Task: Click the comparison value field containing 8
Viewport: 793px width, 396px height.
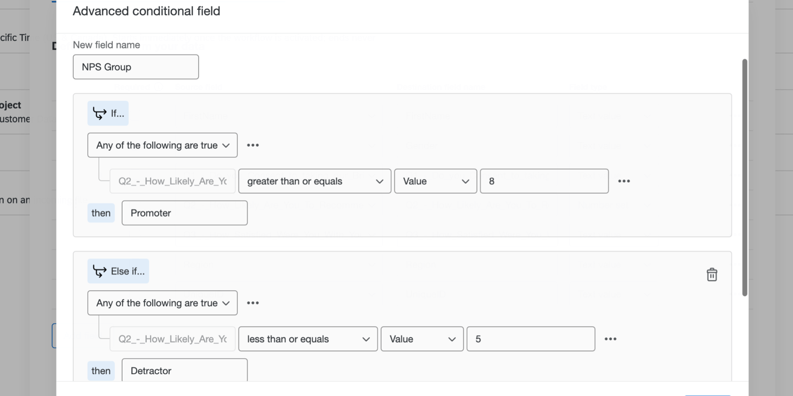Action: [544, 181]
